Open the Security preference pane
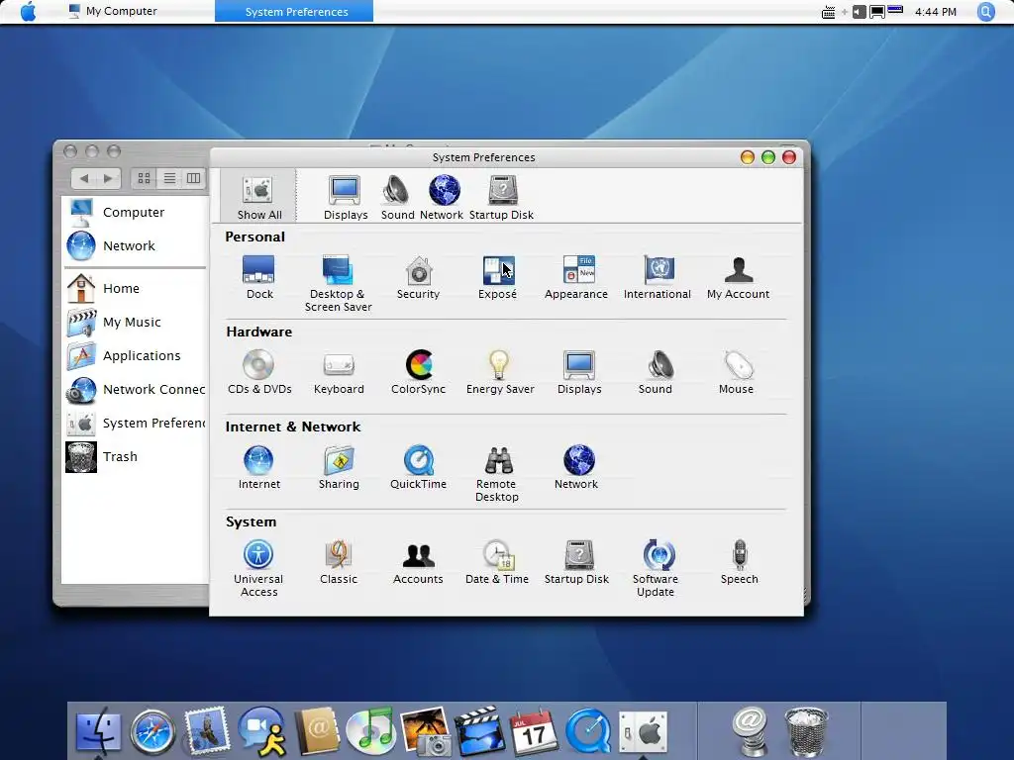The width and height of the screenshot is (1014, 760). coord(419,277)
